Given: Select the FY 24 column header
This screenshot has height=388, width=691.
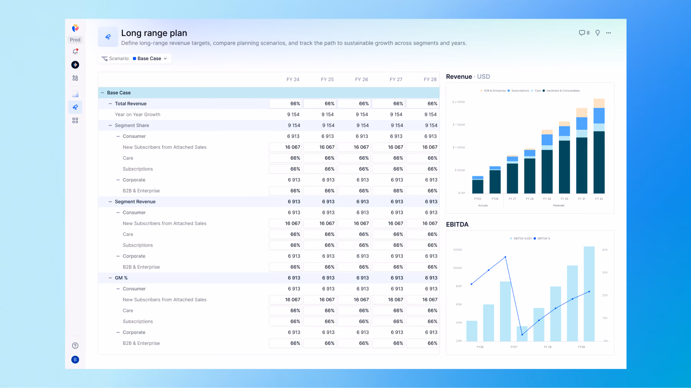Looking at the screenshot, I should 293,80.
